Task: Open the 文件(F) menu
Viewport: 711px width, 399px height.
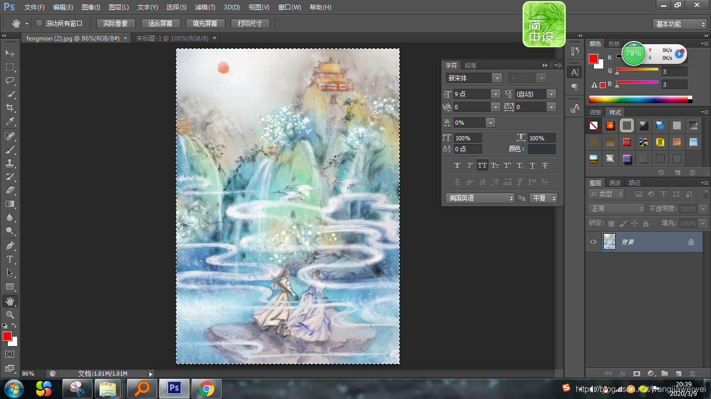Action: pos(34,7)
